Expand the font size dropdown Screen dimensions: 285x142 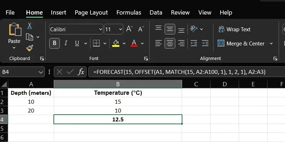120,29
